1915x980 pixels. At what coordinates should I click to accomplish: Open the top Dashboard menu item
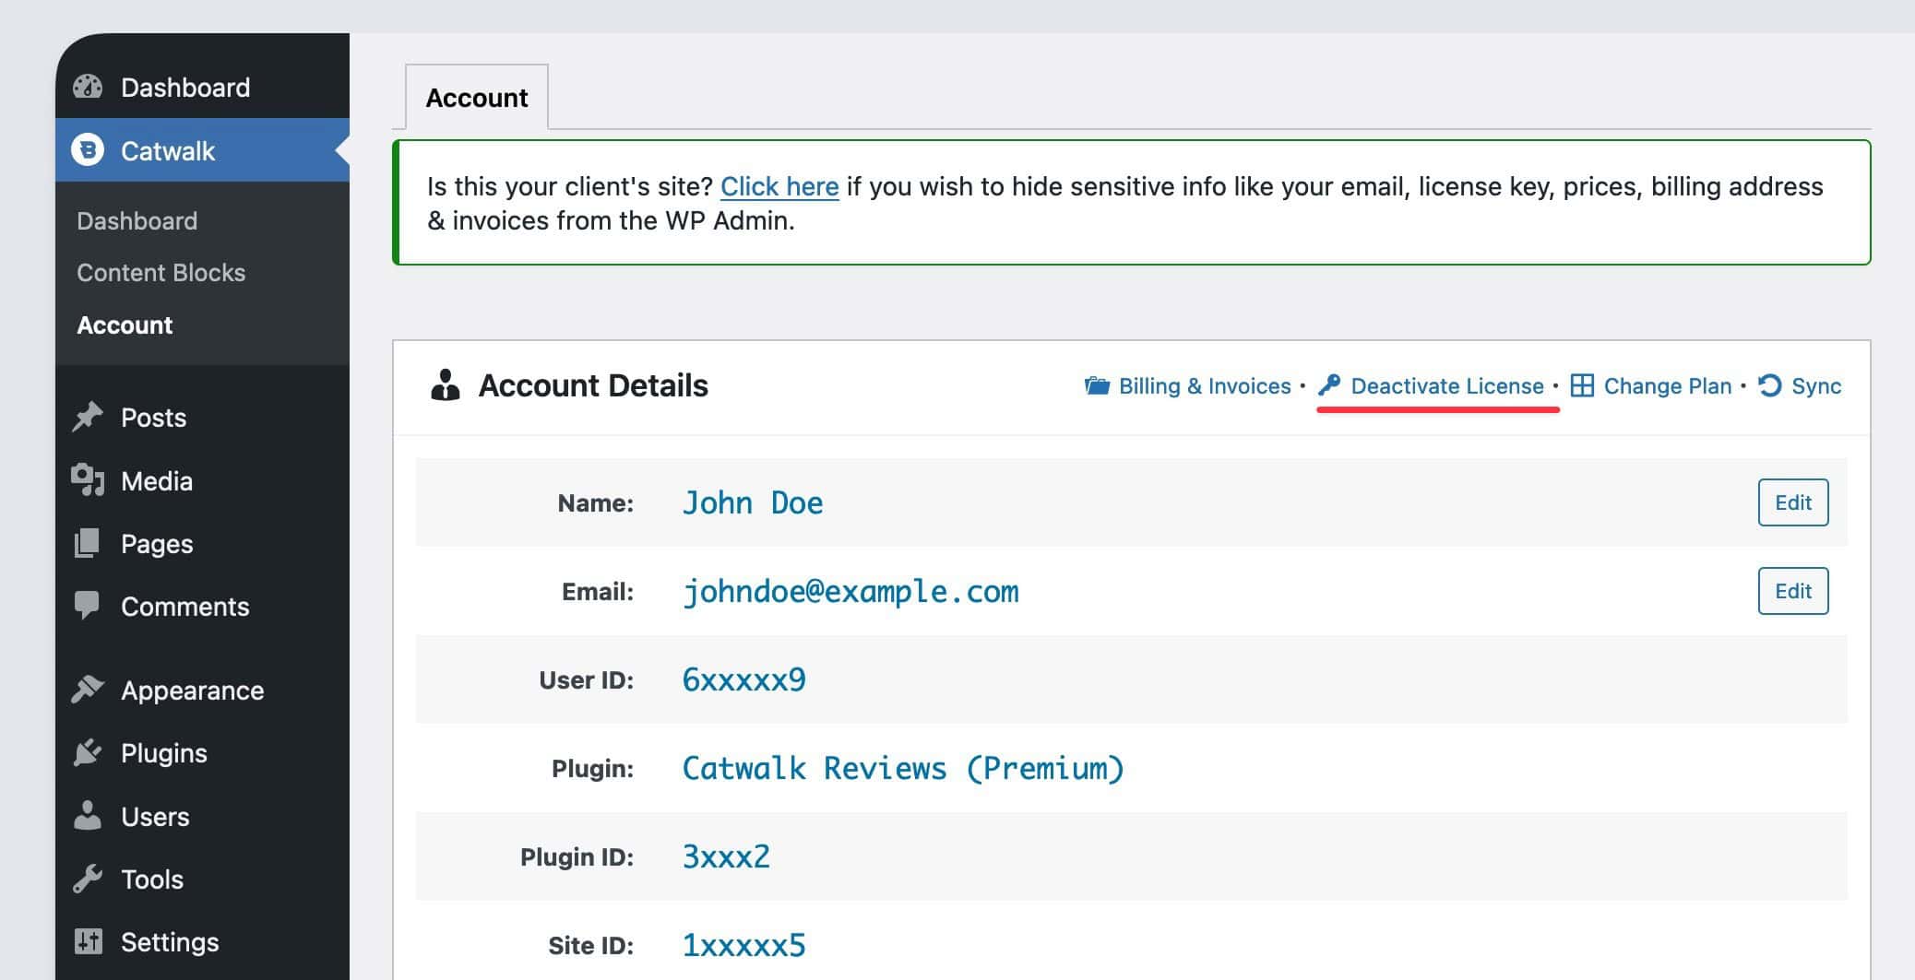tap(202, 87)
